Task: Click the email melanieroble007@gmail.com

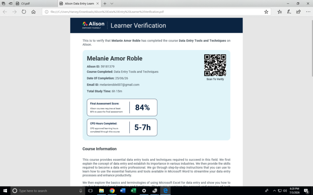Action: click(x=120, y=85)
